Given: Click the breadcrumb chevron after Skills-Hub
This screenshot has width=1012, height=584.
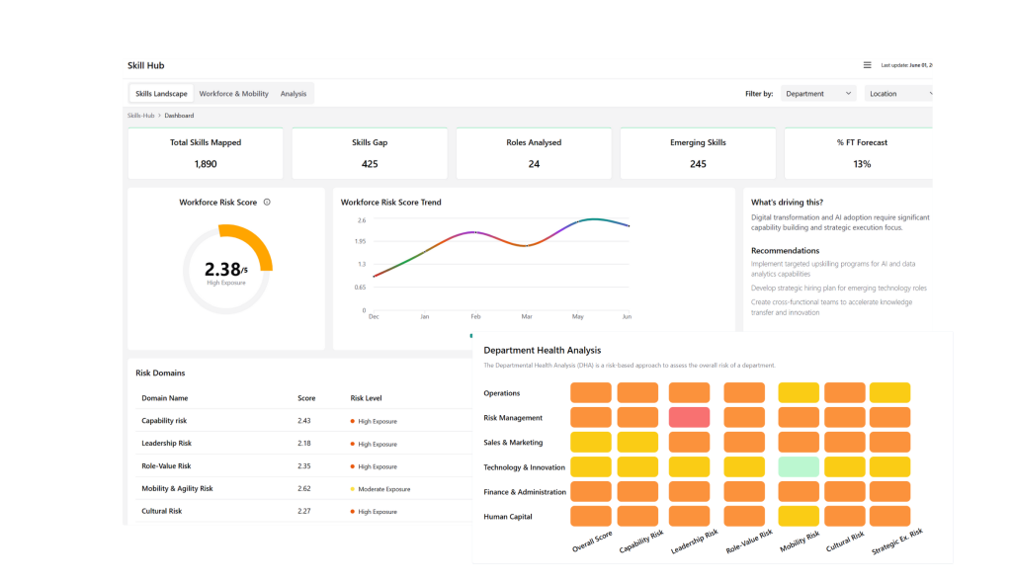Looking at the screenshot, I should pos(159,116).
